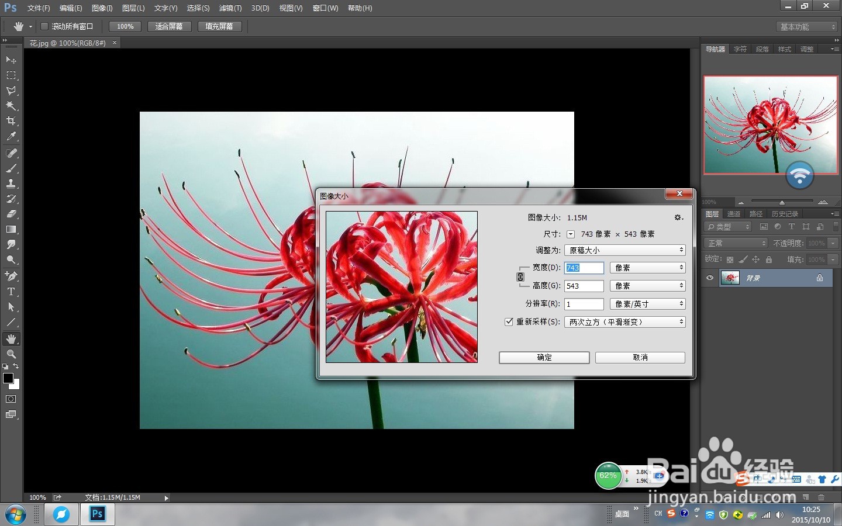Toggle Quick Mask mode
842x526 pixels.
pyautogui.click(x=11, y=399)
